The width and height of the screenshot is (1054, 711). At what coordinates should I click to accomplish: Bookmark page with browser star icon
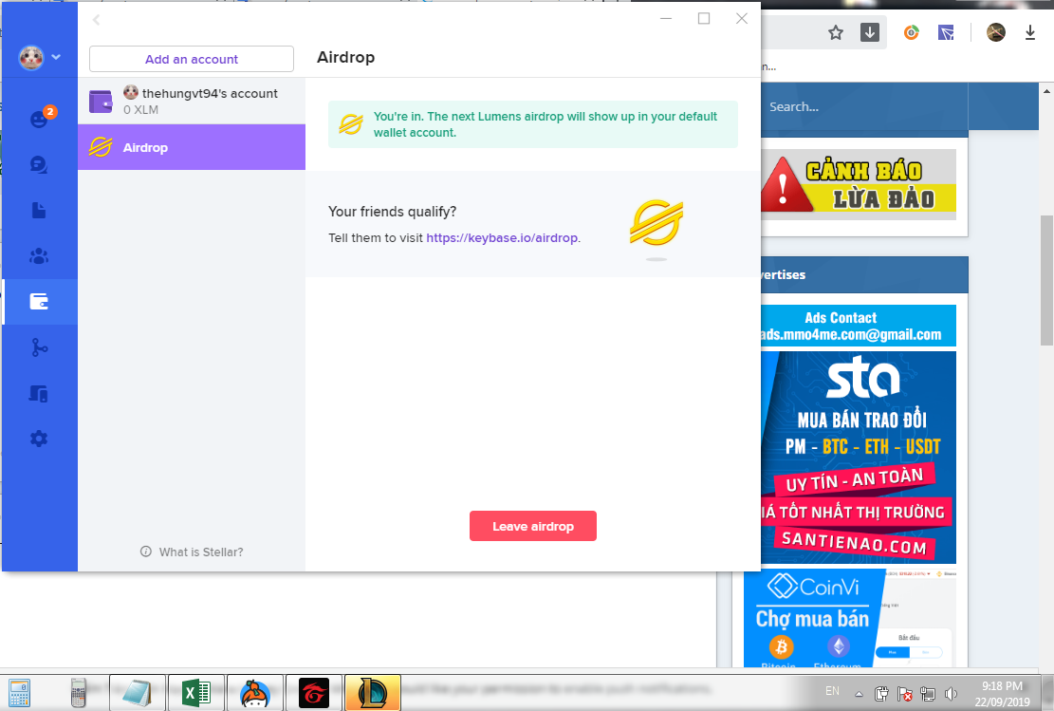(836, 32)
